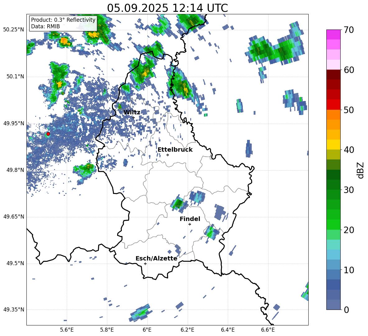Click the 6°E longitude label

147,330
